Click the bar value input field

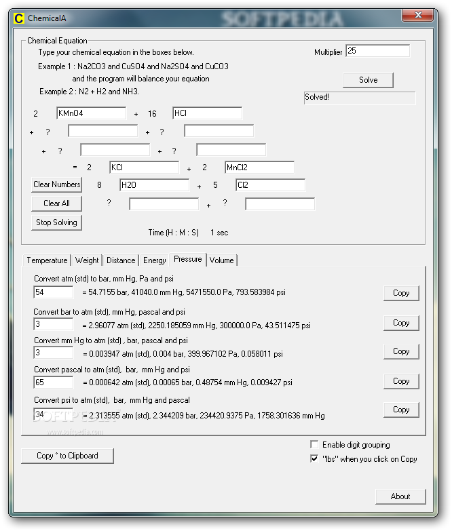pos(54,323)
